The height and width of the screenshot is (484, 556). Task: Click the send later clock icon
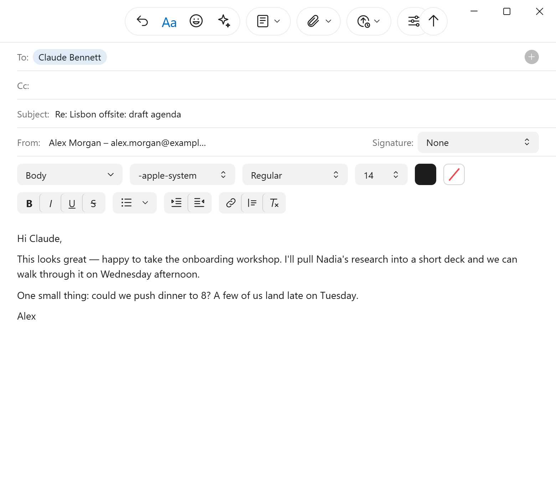364,21
